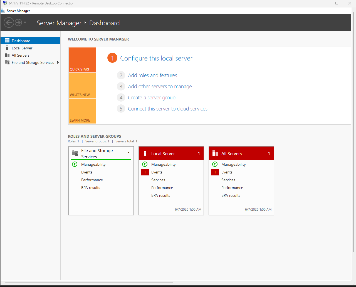Screen dimensions: 356x287
Task: Click the orange step 1 circle
Action: click(112, 58)
